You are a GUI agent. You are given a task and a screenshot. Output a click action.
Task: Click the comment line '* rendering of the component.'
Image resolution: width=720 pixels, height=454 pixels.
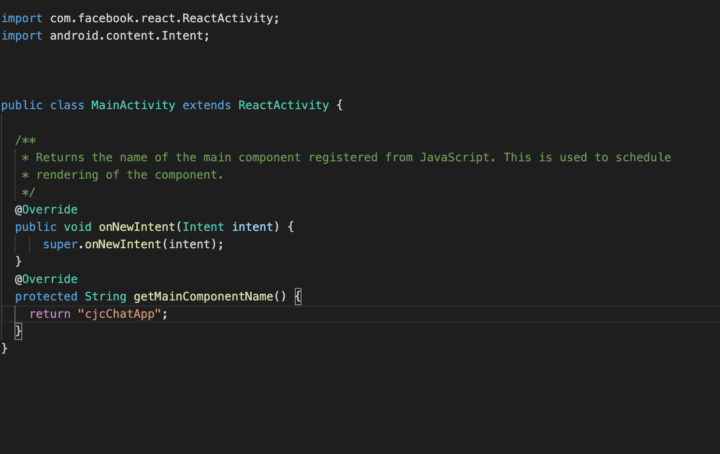pos(123,175)
